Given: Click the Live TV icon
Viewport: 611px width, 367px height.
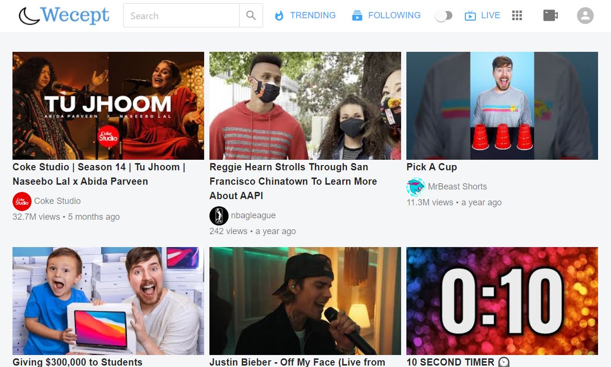Looking at the screenshot, I should click(470, 16).
